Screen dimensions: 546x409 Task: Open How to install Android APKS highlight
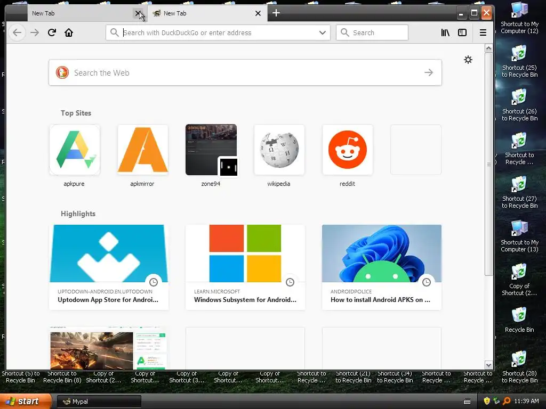tap(382, 267)
